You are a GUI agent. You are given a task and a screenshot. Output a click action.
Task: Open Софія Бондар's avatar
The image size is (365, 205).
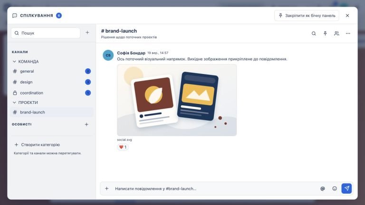(x=108, y=56)
